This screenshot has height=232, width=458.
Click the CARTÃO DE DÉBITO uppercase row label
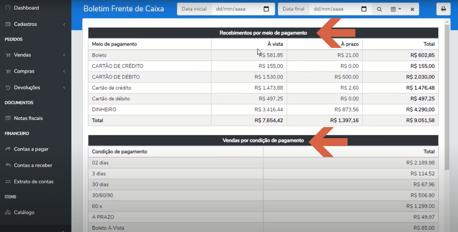[116, 77]
